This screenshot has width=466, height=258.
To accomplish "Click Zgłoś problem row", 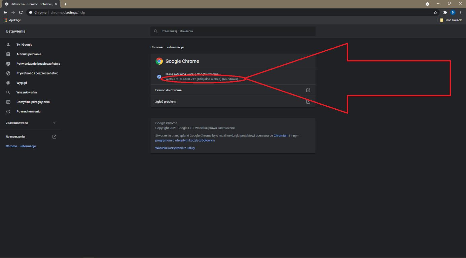I will coord(233,102).
